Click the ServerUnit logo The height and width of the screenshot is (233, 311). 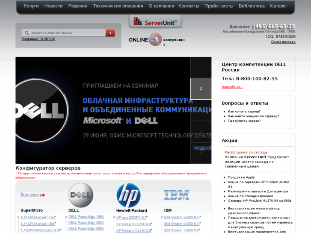click(x=155, y=22)
